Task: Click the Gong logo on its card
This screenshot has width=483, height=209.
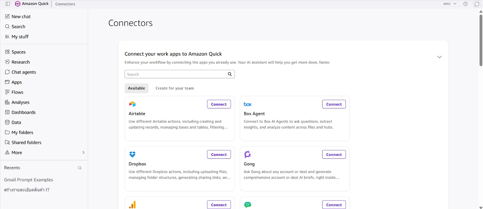Action: point(248,154)
